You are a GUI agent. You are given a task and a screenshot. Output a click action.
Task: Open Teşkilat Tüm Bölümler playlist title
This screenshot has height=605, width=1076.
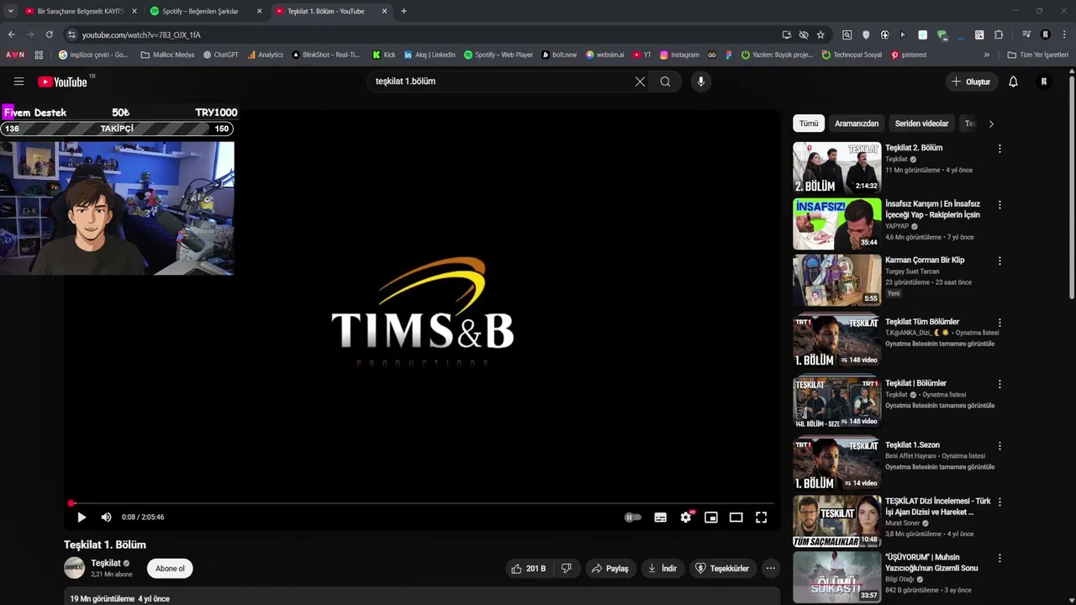pyautogui.click(x=922, y=322)
